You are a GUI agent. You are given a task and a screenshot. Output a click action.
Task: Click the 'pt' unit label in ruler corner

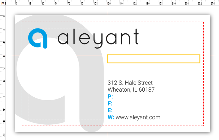tap(3, 3)
